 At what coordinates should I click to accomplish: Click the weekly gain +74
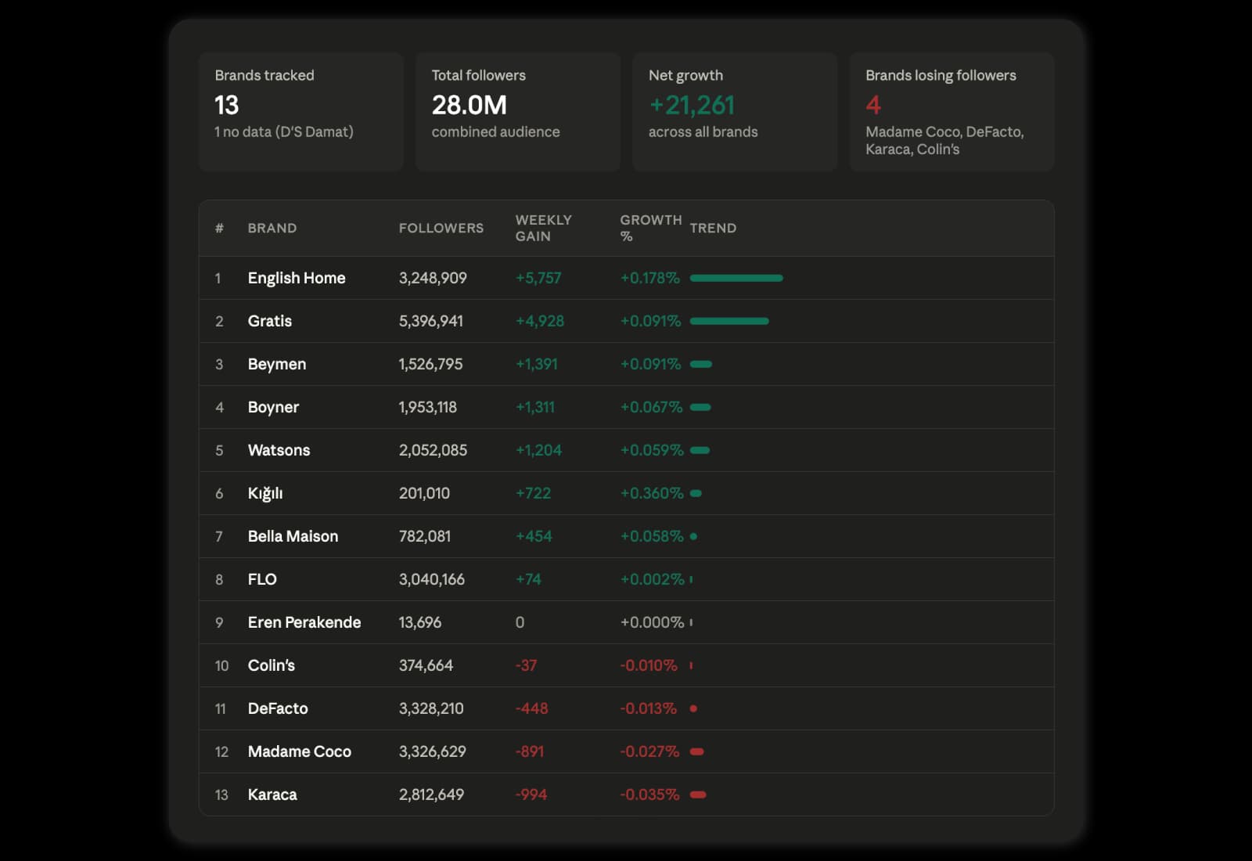point(528,579)
